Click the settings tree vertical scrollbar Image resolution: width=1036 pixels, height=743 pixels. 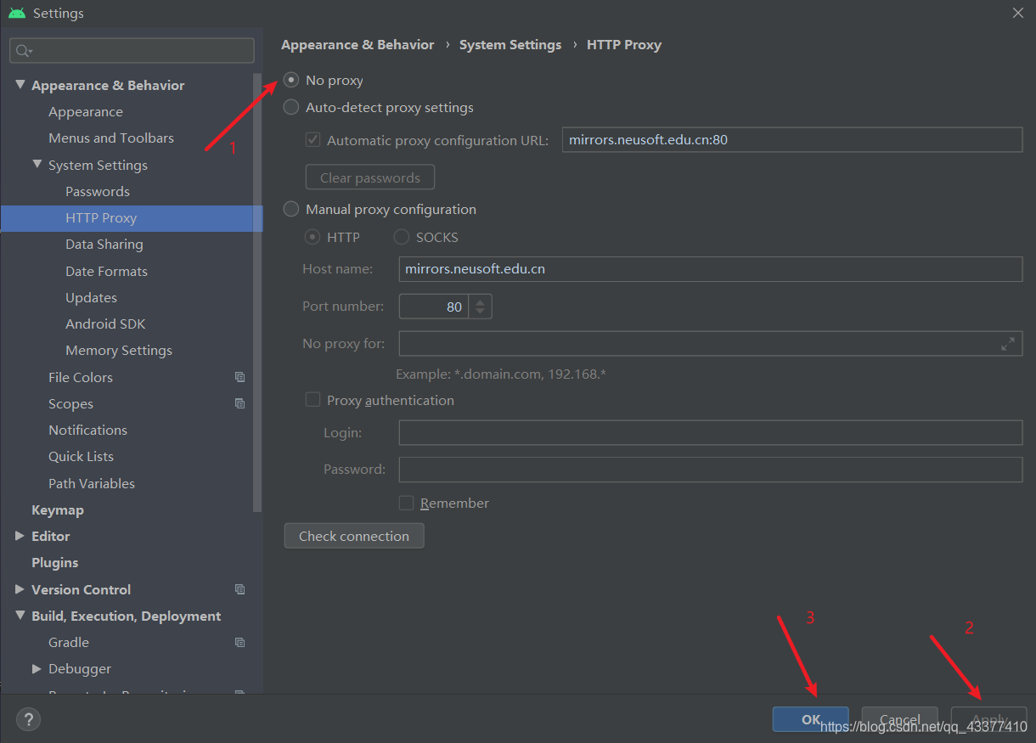tap(258, 292)
